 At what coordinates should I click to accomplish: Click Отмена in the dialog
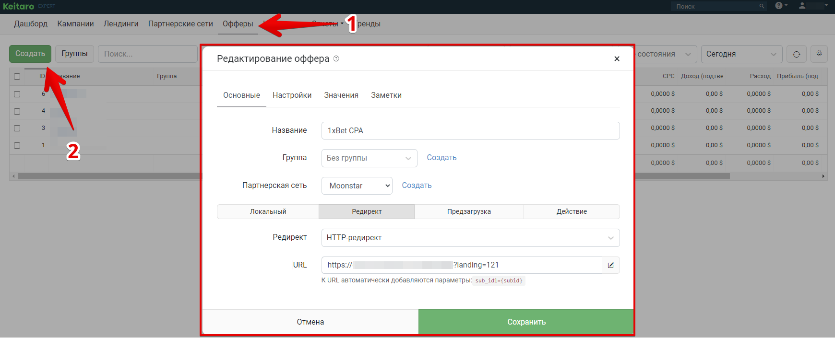point(310,322)
